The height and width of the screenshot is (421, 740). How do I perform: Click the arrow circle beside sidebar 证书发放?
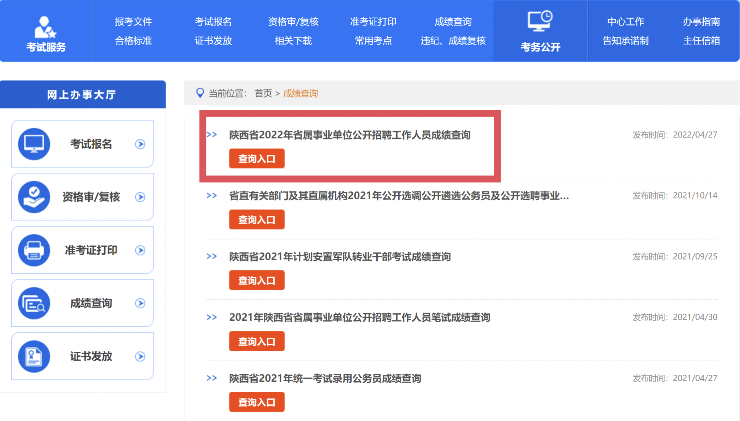point(140,356)
